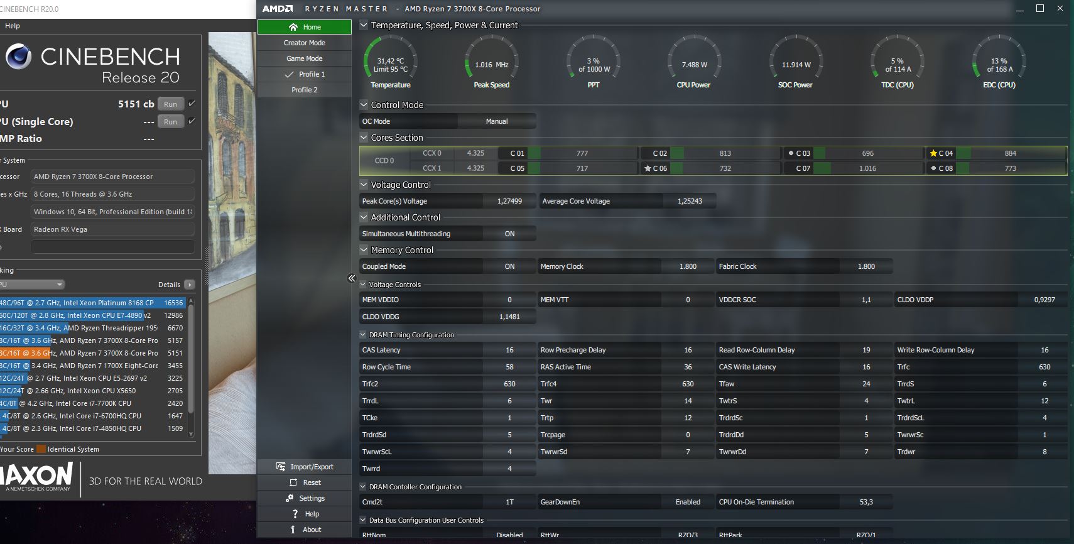Click the Settings button label

(x=312, y=498)
